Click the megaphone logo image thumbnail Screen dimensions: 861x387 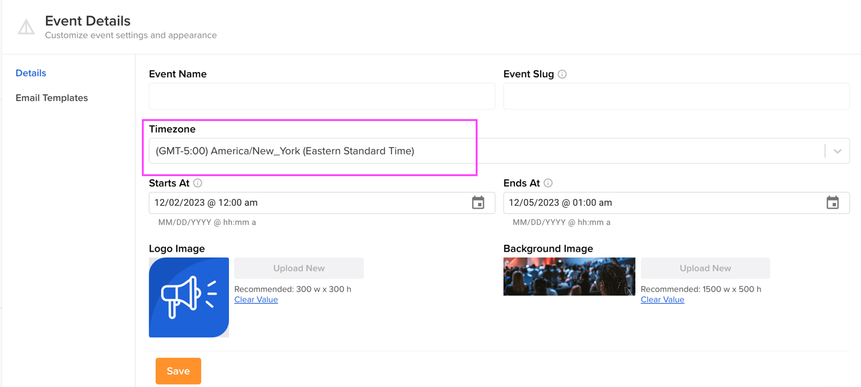click(x=189, y=297)
